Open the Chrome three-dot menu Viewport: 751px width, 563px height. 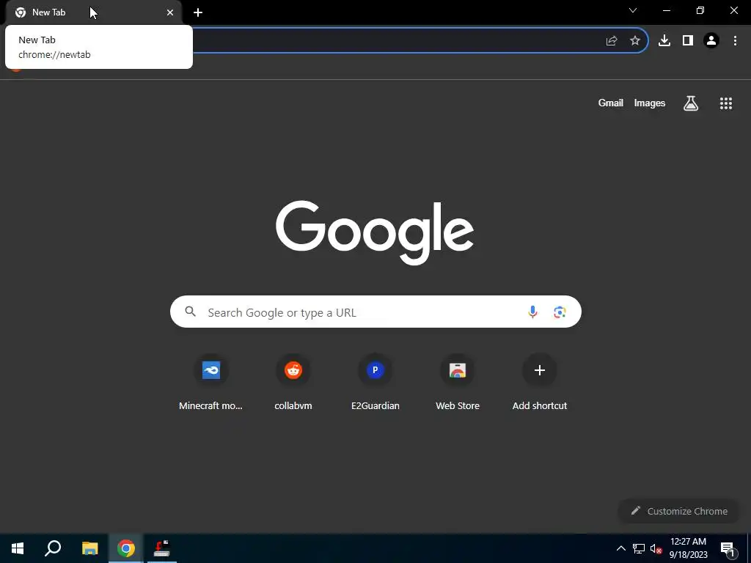735,41
